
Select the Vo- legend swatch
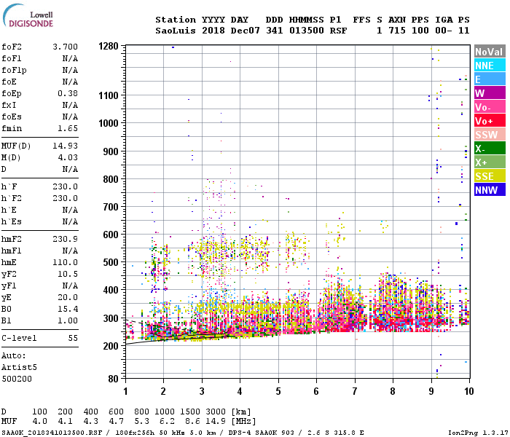pos(490,107)
